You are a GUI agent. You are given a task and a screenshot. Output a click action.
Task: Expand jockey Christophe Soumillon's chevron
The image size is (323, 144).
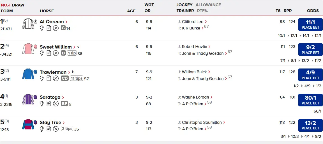(x=224, y=123)
